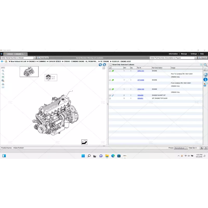The width and height of the screenshot is (208, 208).
Task: Select the fit-to-window diagram icon
Action: (3, 77)
